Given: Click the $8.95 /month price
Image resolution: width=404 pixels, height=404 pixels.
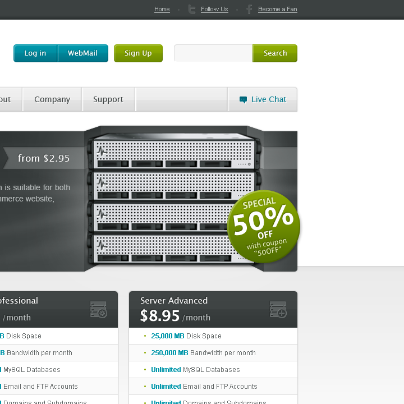Looking at the screenshot, I should 175,316.
